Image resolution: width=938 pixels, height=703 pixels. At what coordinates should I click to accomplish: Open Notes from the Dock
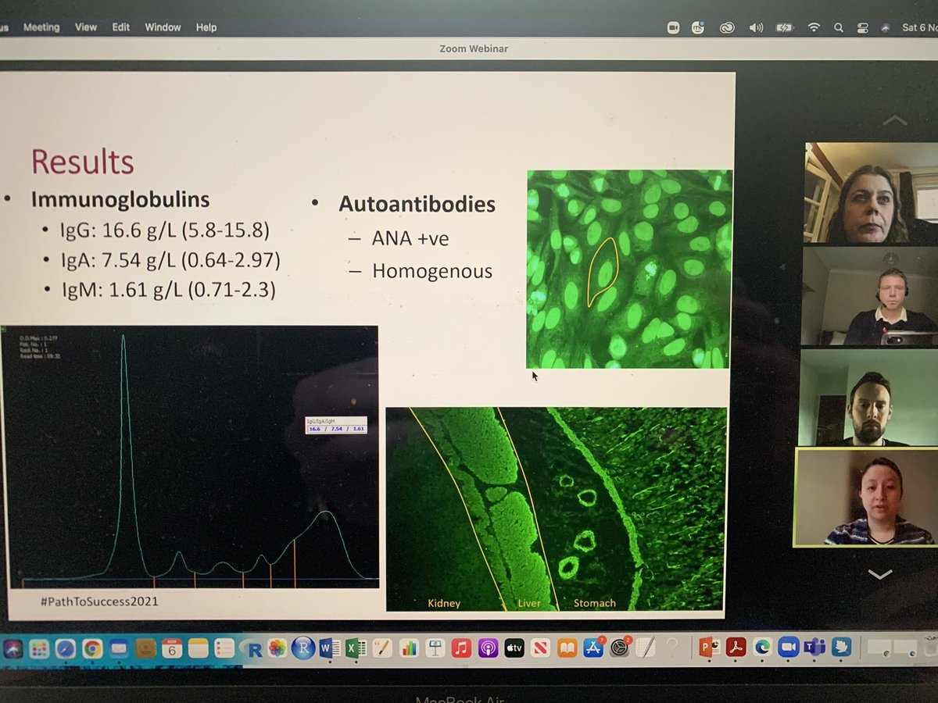click(x=199, y=648)
